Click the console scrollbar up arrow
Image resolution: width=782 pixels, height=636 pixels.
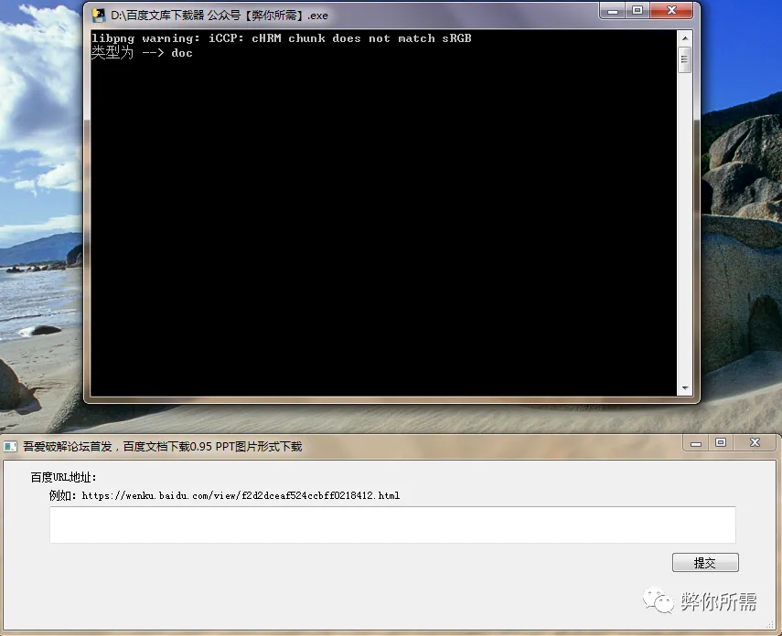point(685,38)
